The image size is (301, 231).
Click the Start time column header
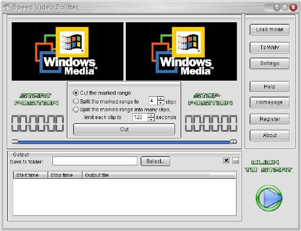point(31,175)
